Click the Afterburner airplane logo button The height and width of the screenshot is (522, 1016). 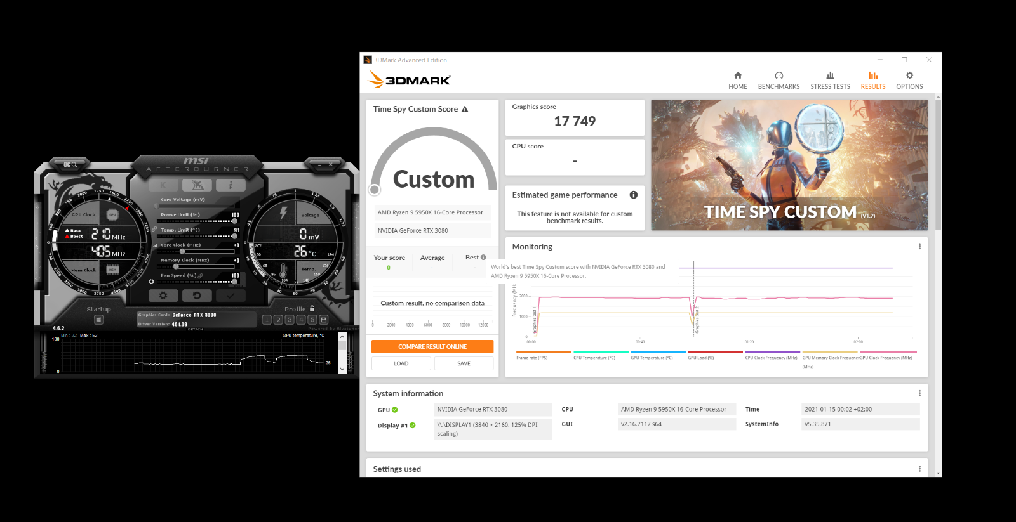coord(197,185)
